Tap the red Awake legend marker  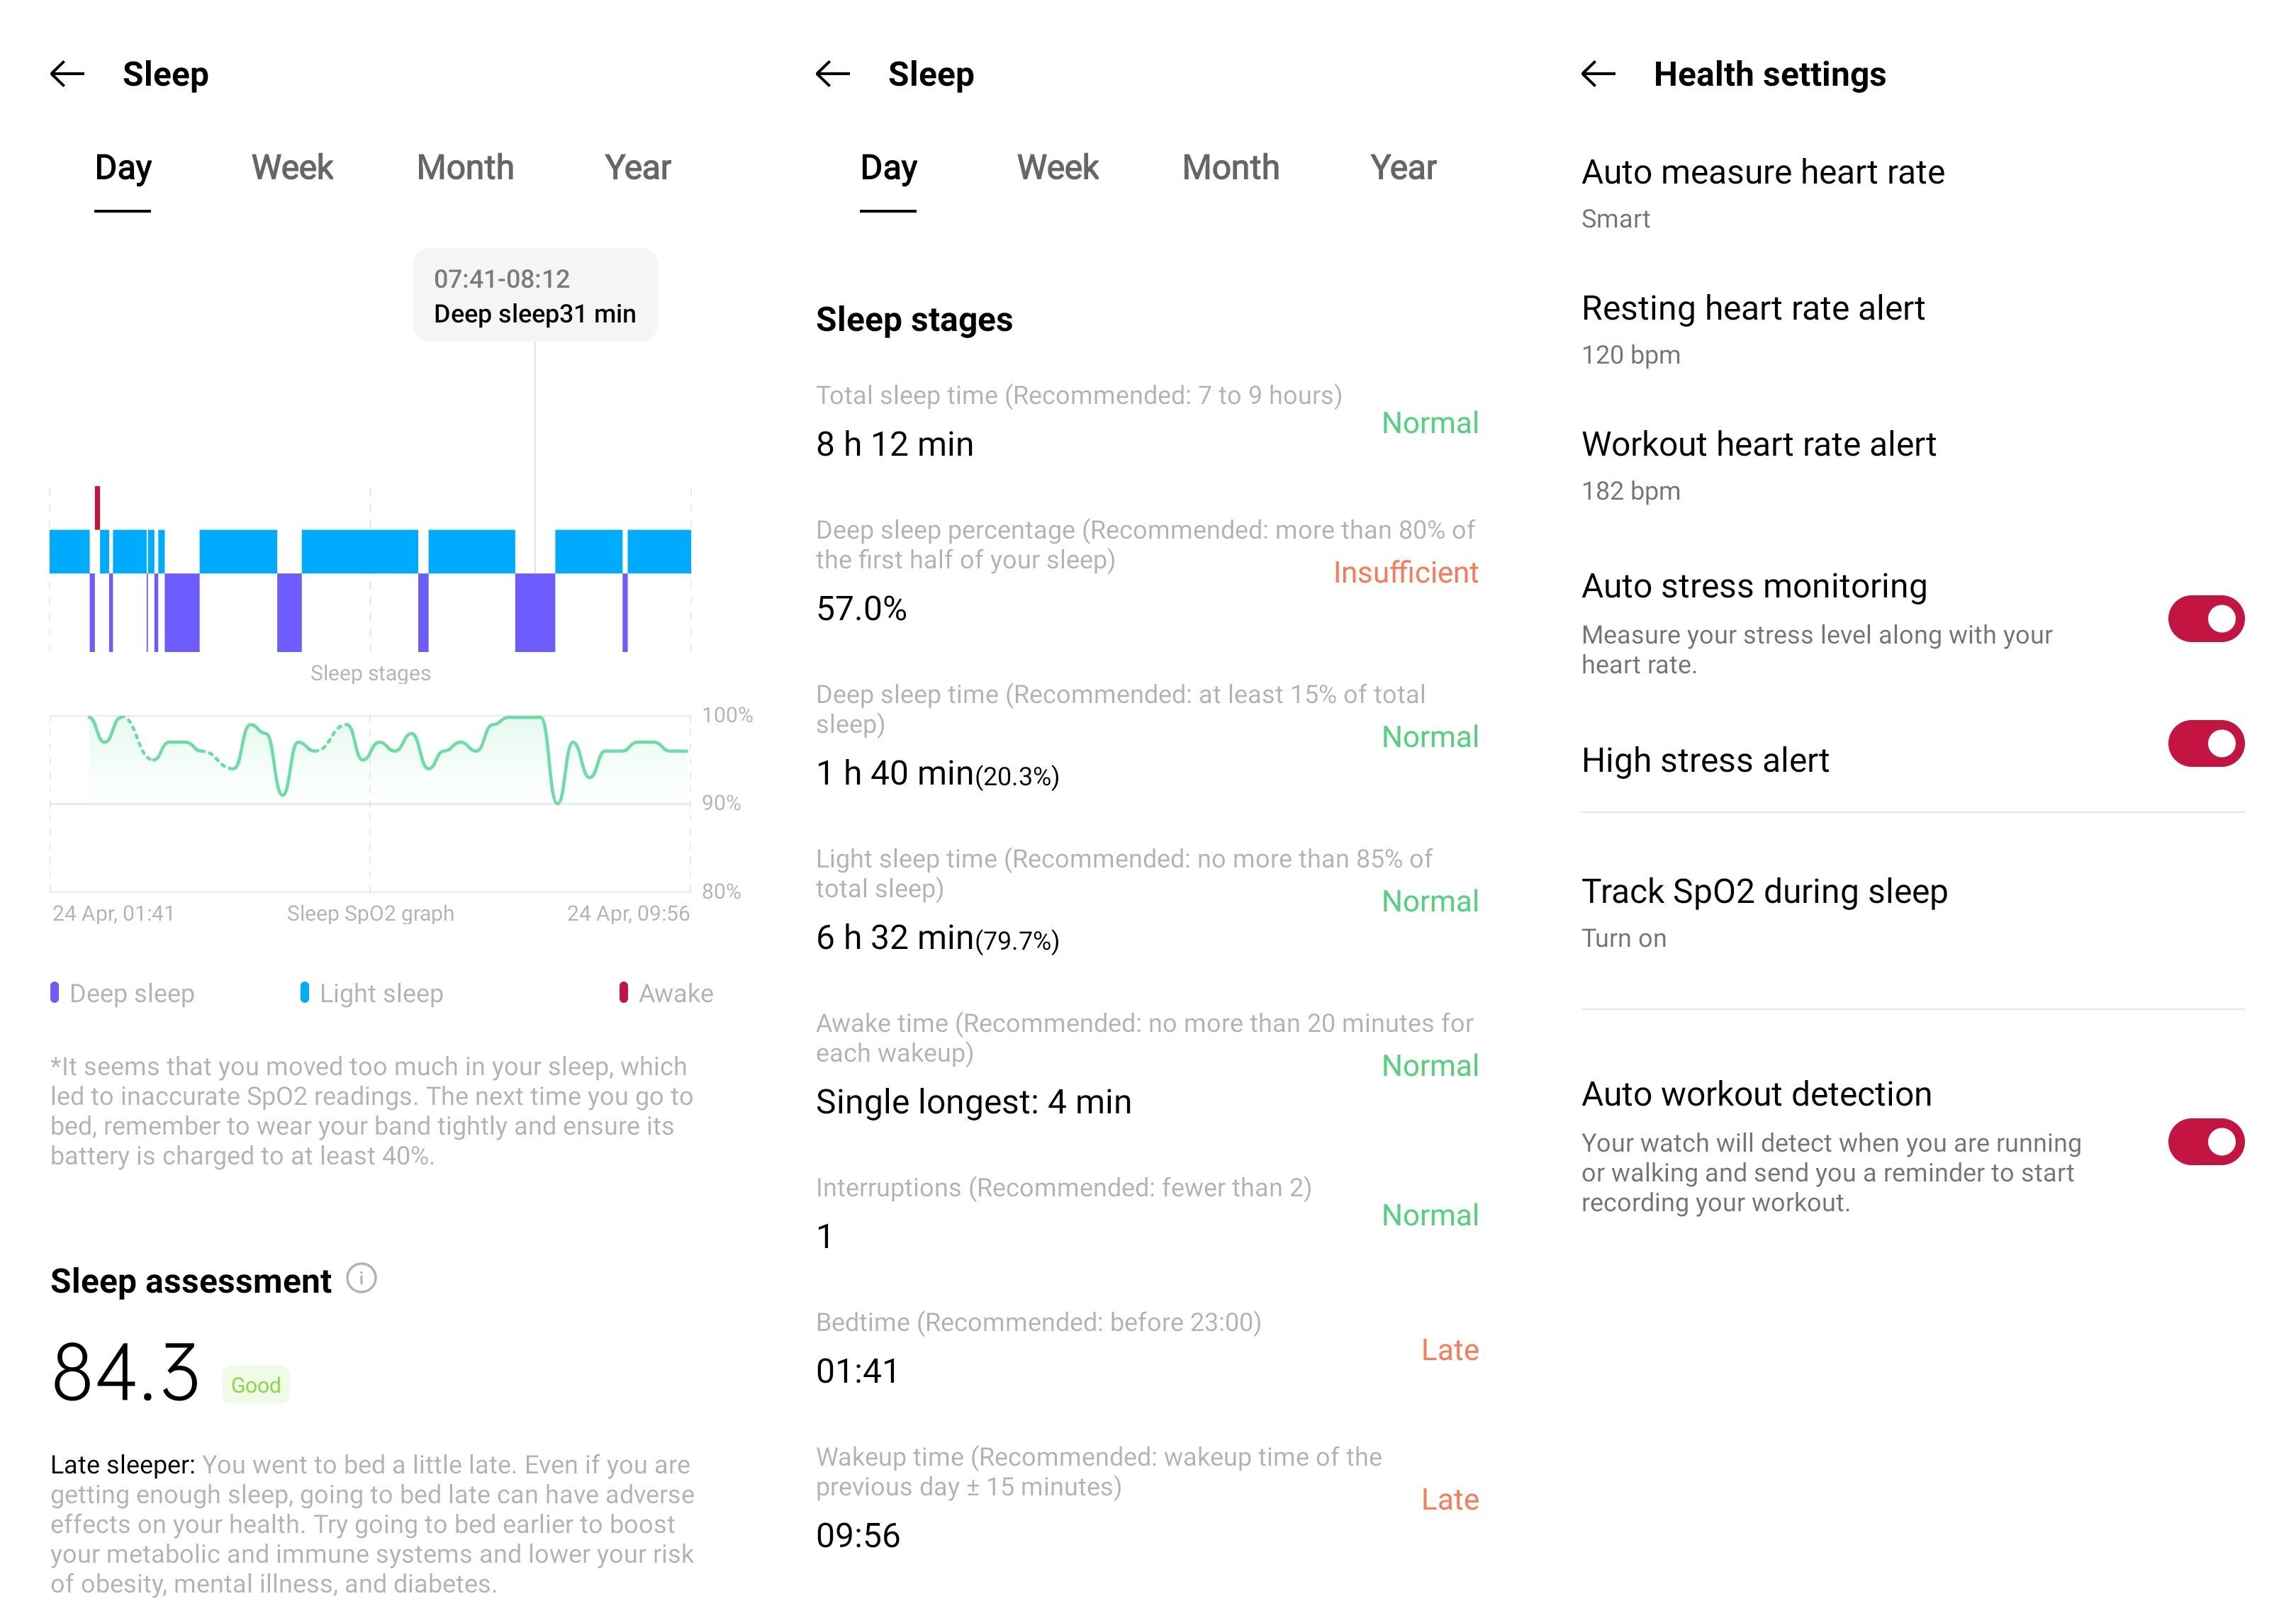pos(624,992)
